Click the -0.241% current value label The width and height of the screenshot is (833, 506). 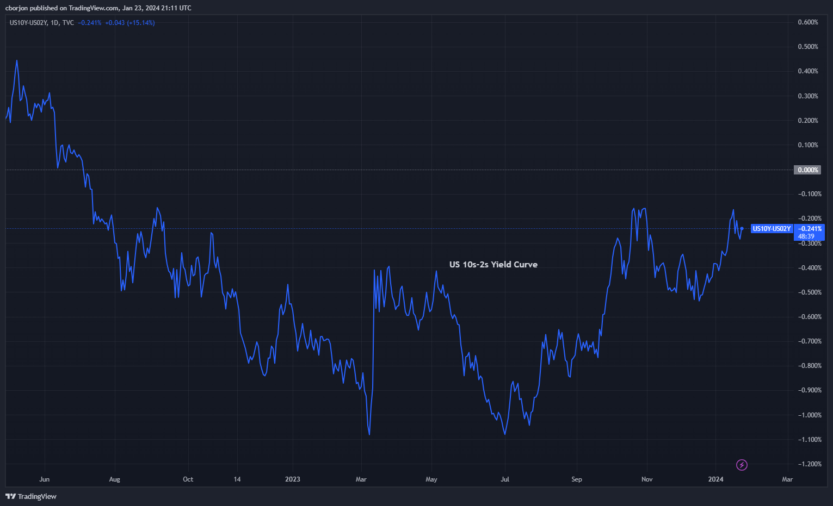(x=810, y=229)
